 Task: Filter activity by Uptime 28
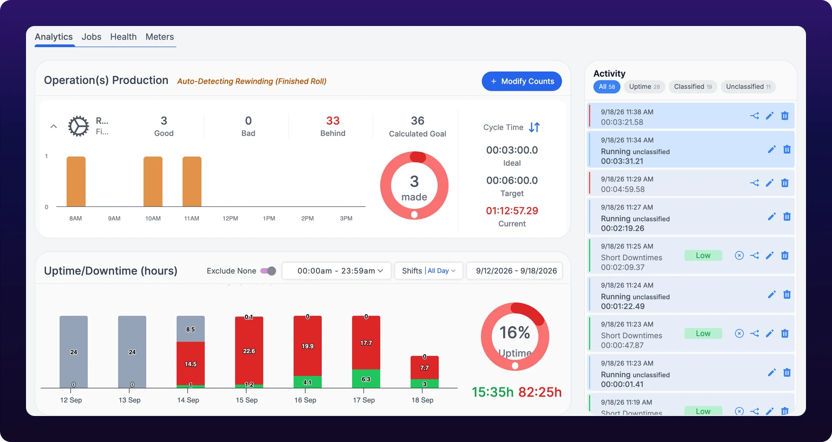[x=645, y=87]
